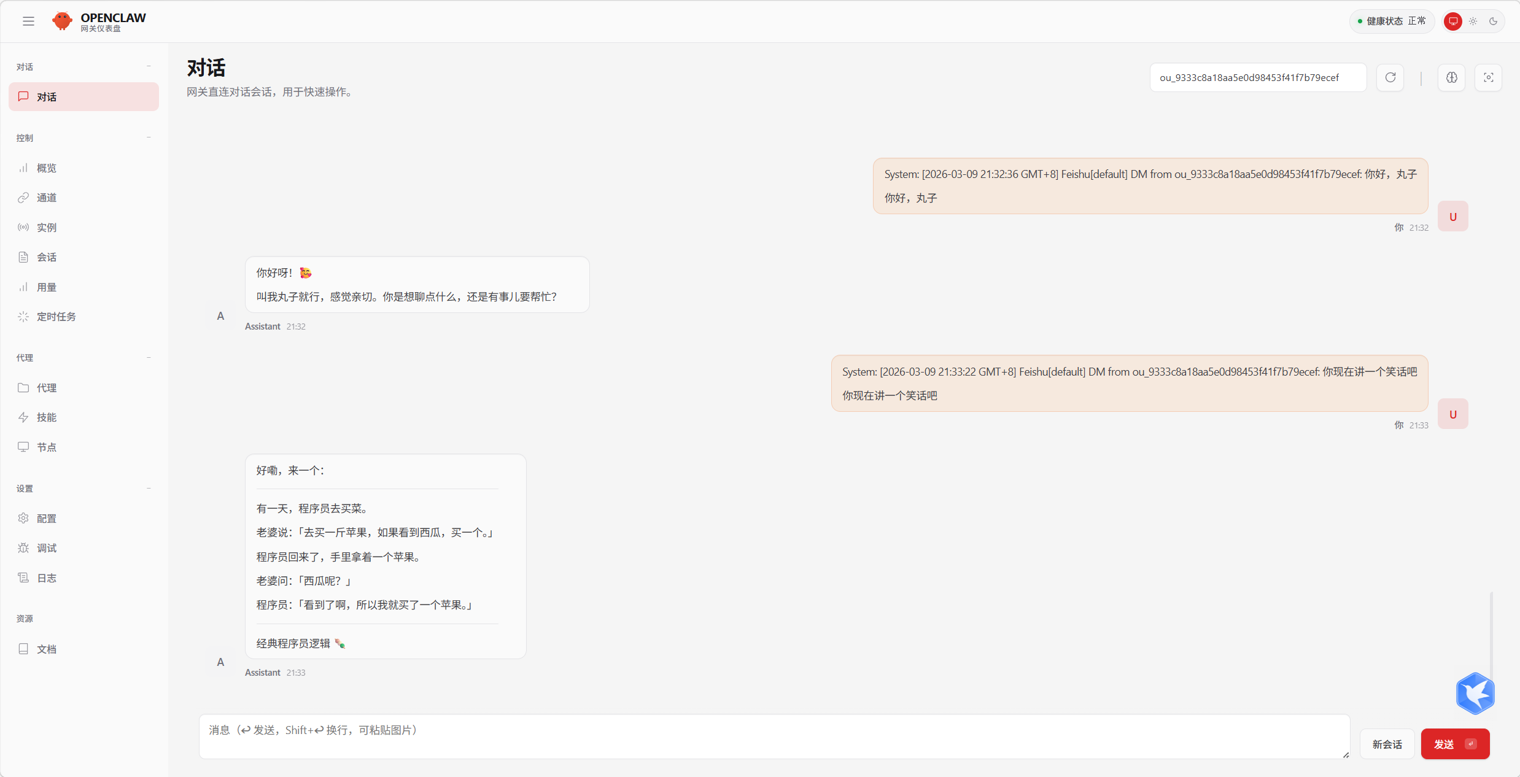Start a new chat with 新会话
Viewport: 1520px width, 777px height.
(x=1387, y=744)
